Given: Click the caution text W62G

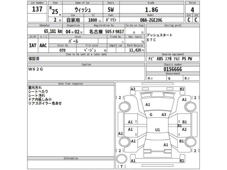Looking at the screenshot, I should point(35,69).
